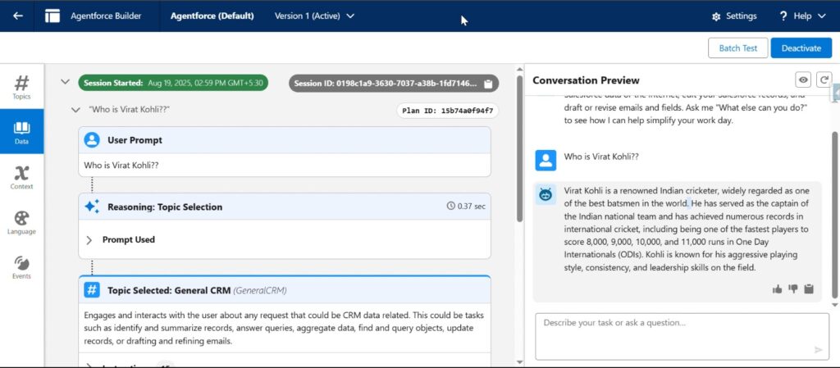Click the conversation preview scrollbar
This screenshot has width=840, height=368.
click(x=834, y=215)
